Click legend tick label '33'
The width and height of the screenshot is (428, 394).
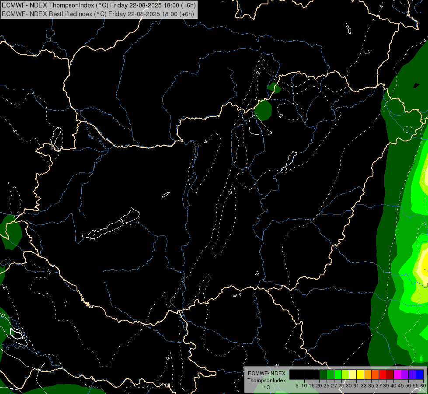pos(364,386)
